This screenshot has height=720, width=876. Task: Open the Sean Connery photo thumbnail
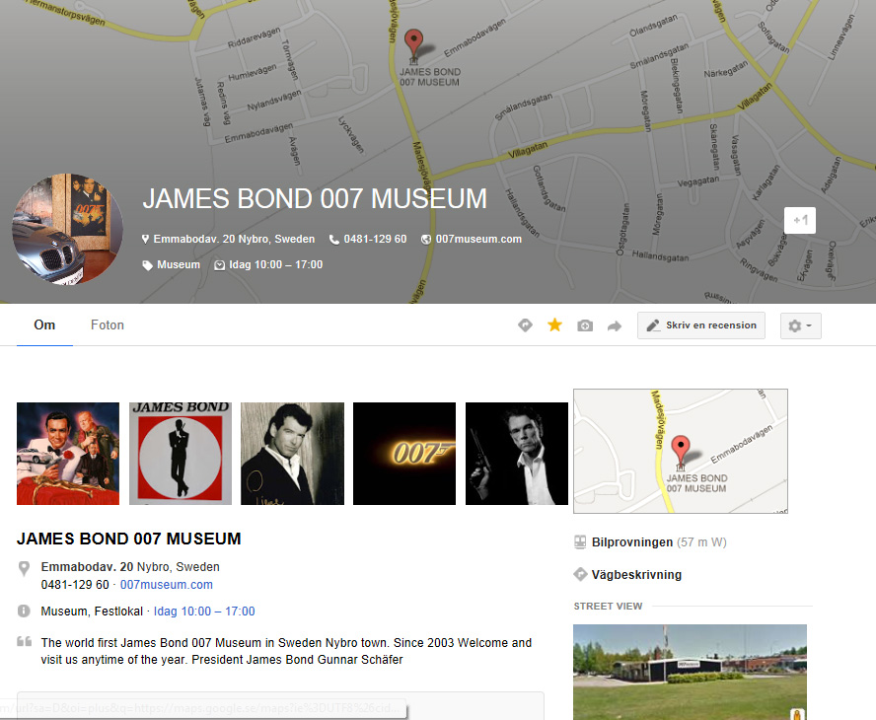coord(67,453)
